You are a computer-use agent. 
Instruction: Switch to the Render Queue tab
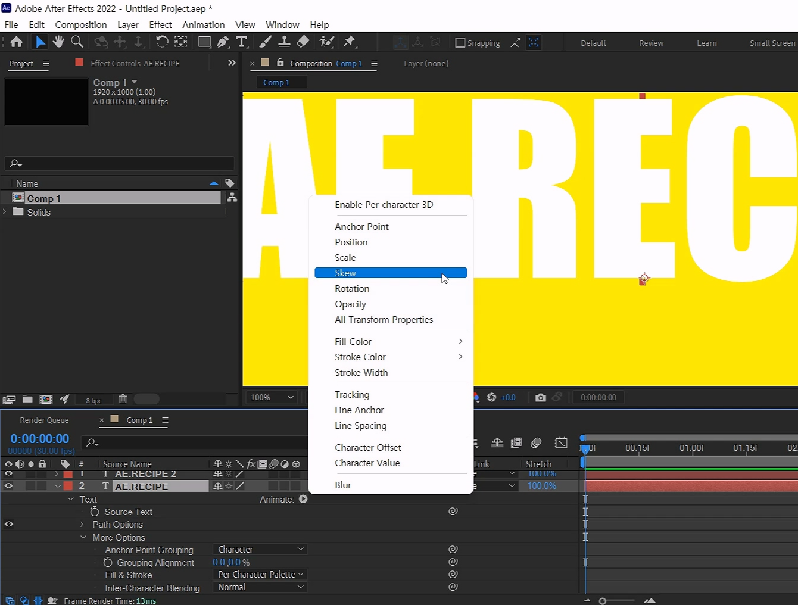point(44,420)
